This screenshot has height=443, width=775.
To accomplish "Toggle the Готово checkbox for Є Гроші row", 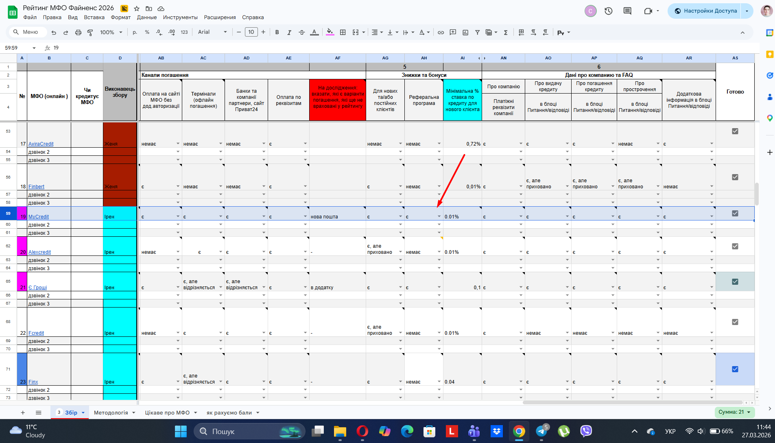I will (735, 282).
